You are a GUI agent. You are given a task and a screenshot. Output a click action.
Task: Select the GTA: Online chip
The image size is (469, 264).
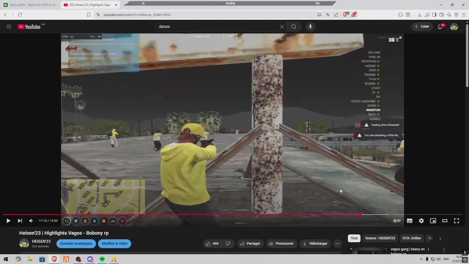point(411,238)
